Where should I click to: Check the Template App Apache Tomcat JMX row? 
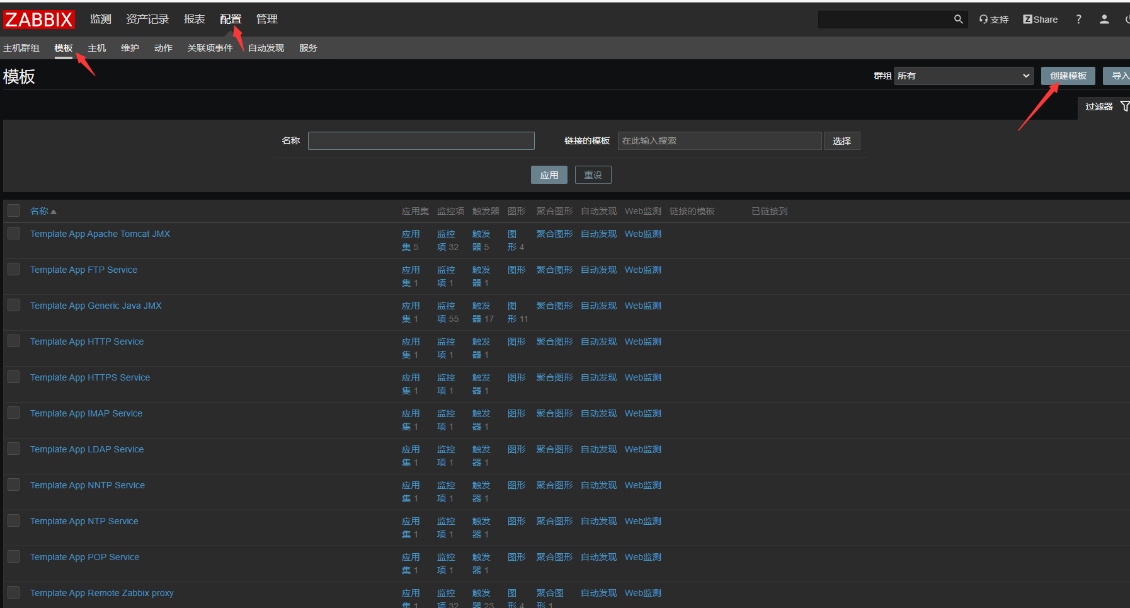coord(13,233)
